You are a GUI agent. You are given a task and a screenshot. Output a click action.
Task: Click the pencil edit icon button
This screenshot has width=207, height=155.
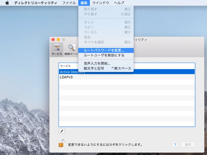(x=62, y=131)
